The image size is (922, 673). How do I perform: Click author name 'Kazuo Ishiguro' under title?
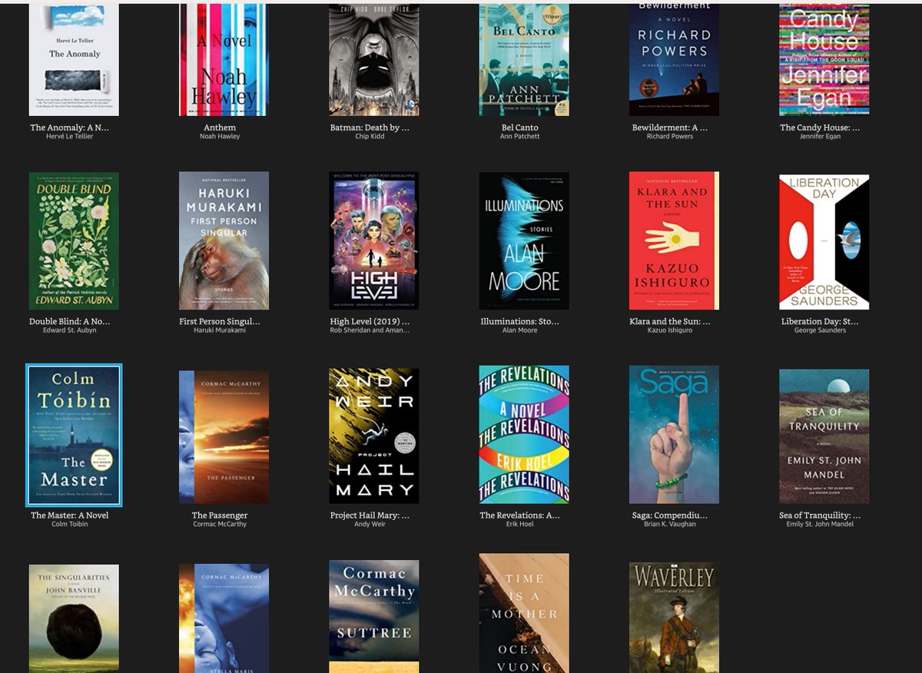pos(670,330)
